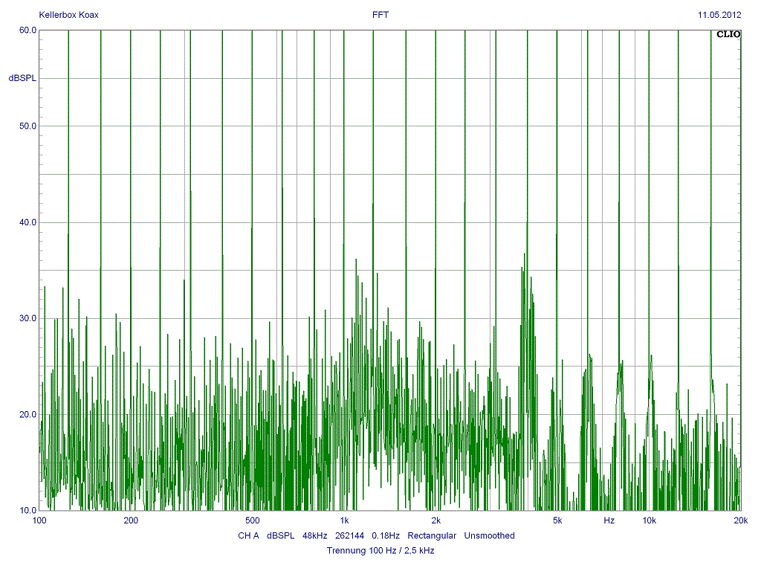Click the '5k' frequency axis label
This screenshot has height=571, width=761.
(557, 521)
